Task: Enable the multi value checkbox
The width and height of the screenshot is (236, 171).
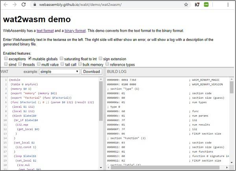Action: (x=39, y=64)
